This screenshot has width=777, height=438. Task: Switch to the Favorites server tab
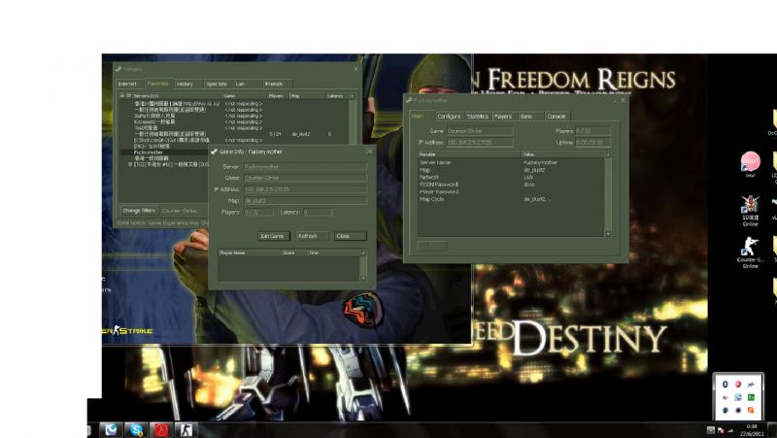click(x=158, y=84)
